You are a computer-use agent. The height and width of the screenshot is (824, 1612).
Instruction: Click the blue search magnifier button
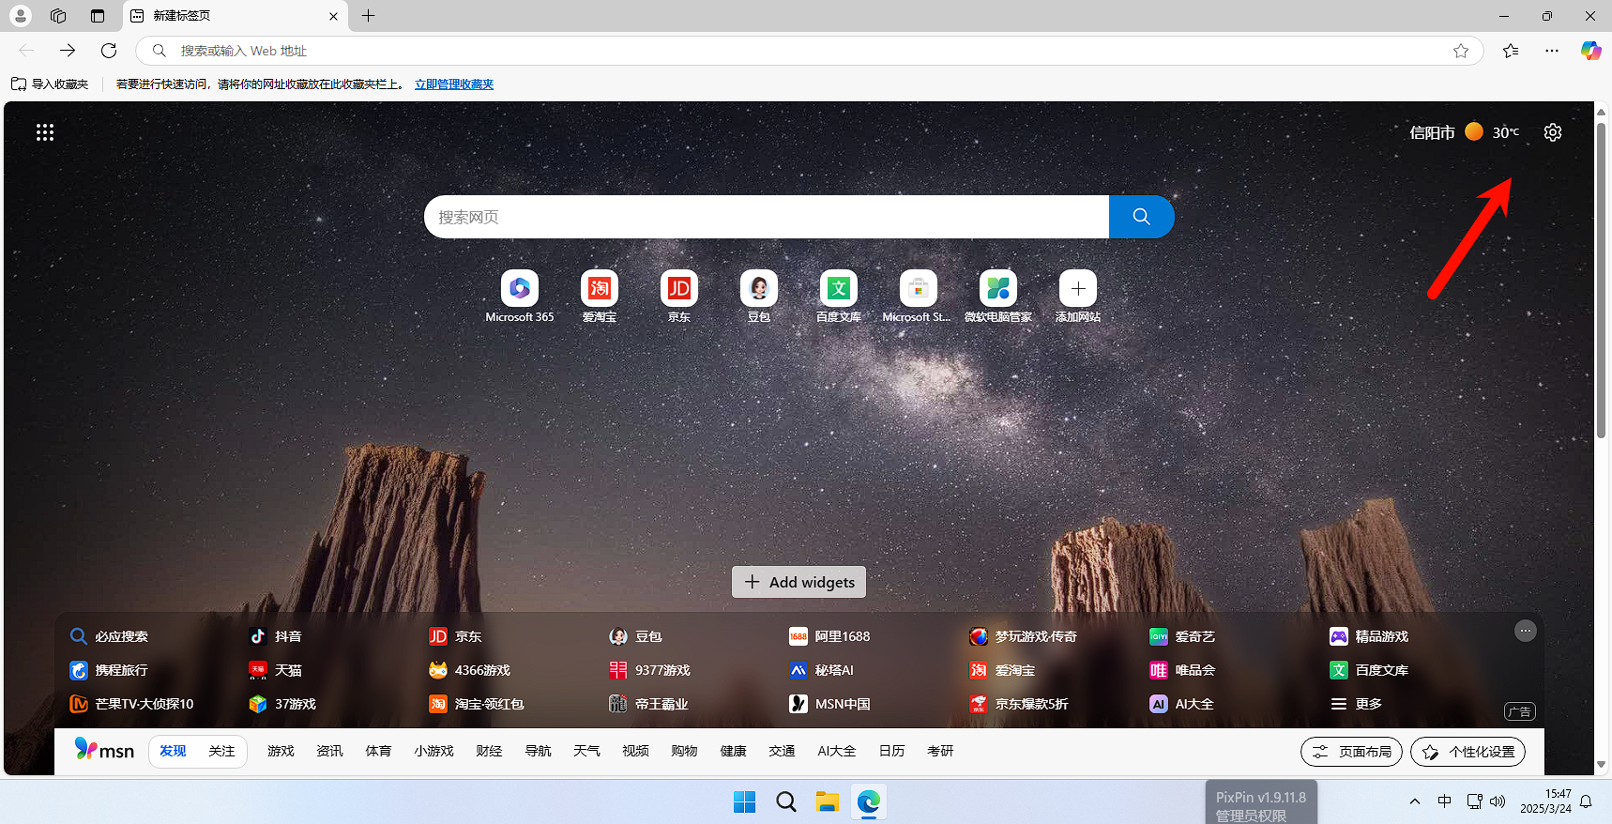click(x=1141, y=217)
